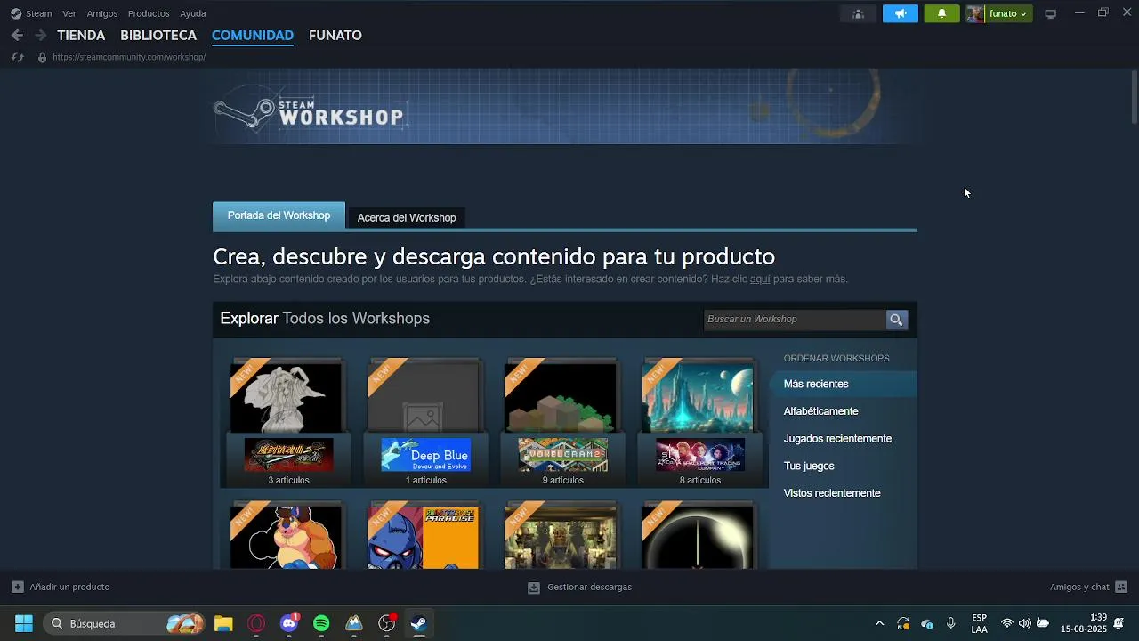This screenshot has height=641, width=1139.
Task: Open the COMUNIDAD section
Action: (x=253, y=36)
